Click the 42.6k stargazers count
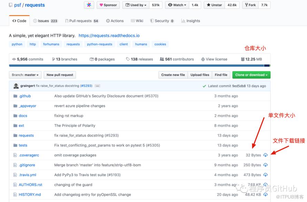The height and width of the screenshot is (202, 307). pos(232,5)
